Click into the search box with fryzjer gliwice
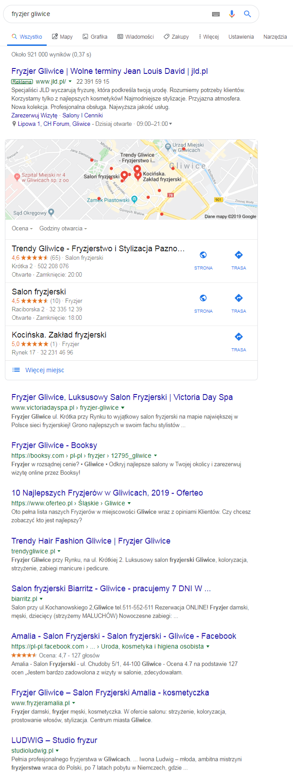This screenshot has width=293, height=777. [x=109, y=14]
